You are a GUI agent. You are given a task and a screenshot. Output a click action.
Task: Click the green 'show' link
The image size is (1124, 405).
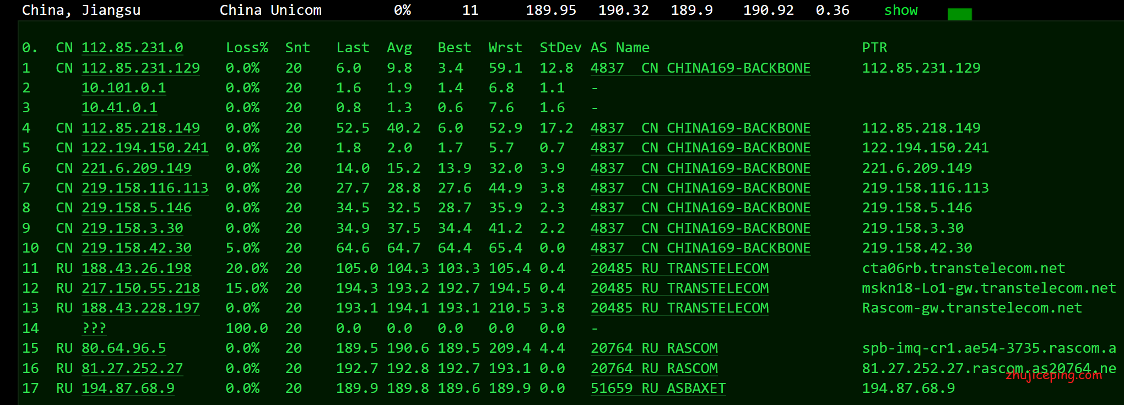[901, 10]
